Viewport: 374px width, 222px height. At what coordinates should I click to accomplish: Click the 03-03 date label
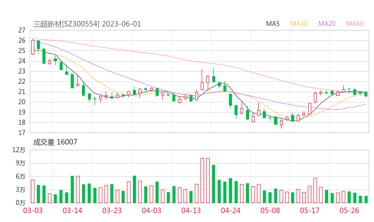point(33,210)
